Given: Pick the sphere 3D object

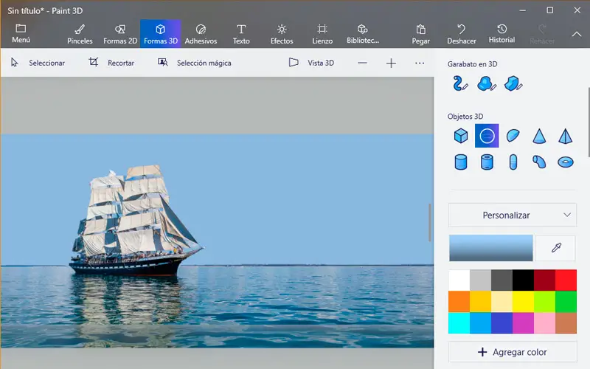Looking at the screenshot, I should (x=487, y=136).
